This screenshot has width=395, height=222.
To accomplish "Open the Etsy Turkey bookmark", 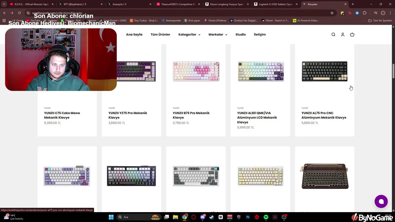I will [144, 20].
